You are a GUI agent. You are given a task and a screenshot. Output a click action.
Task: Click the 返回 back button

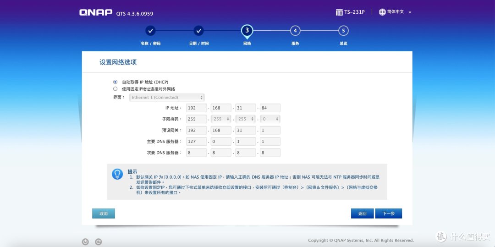pyautogui.click(x=363, y=214)
